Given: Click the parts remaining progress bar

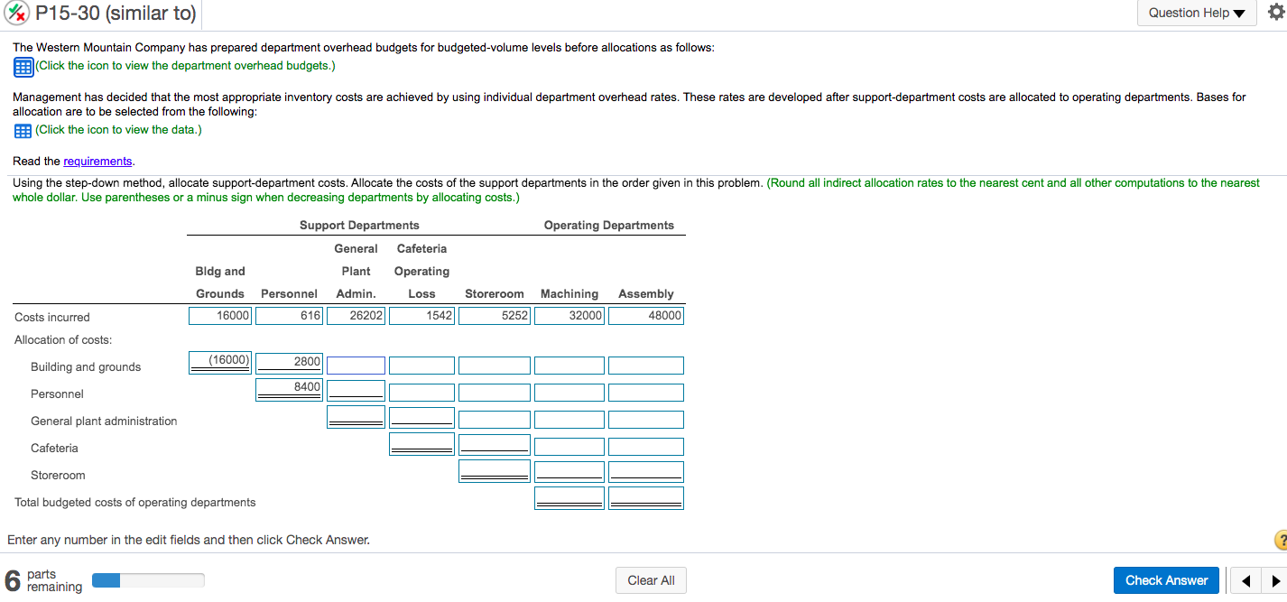Looking at the screenshot, I should [x=149, y=580].
